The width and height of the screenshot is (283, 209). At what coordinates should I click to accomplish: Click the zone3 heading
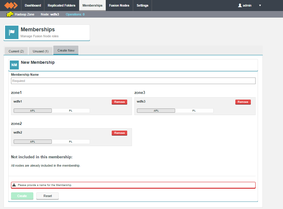[x=140, y=92]
